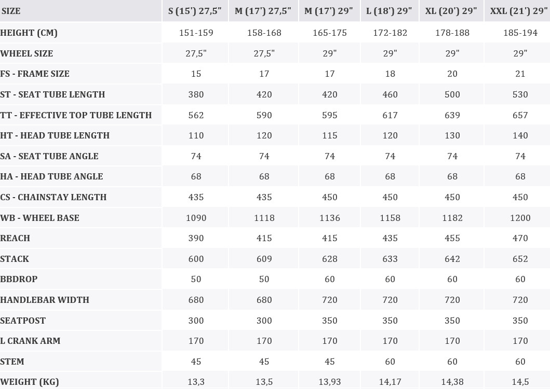This screenshot has height=389, width=550.
Task: Click the seat tube length value 530
Action: pos(520,94)
